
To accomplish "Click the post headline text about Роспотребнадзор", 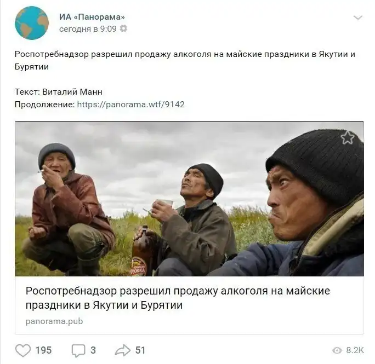I will [185, 60].
